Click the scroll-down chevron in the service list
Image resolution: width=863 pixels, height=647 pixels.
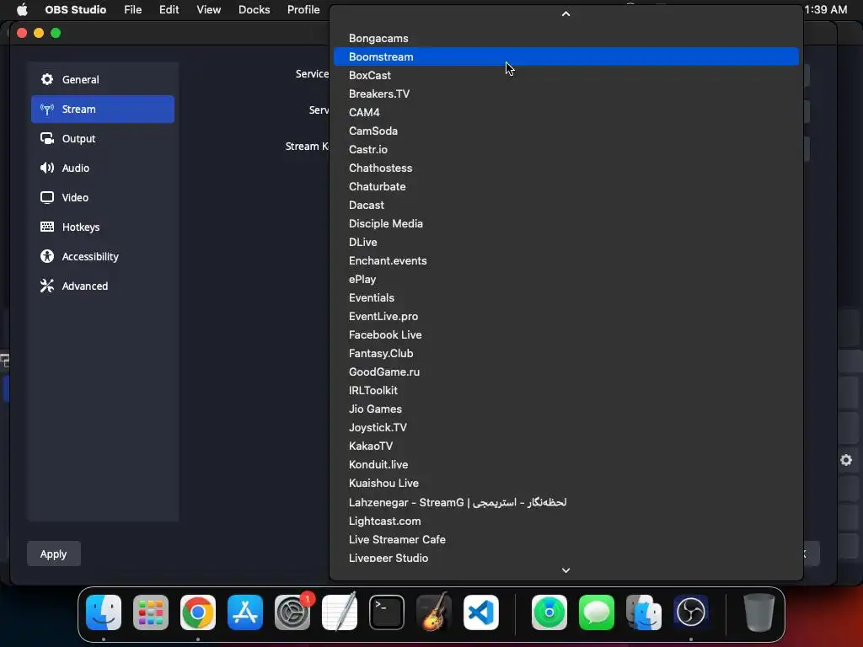(x=566, y=570)
